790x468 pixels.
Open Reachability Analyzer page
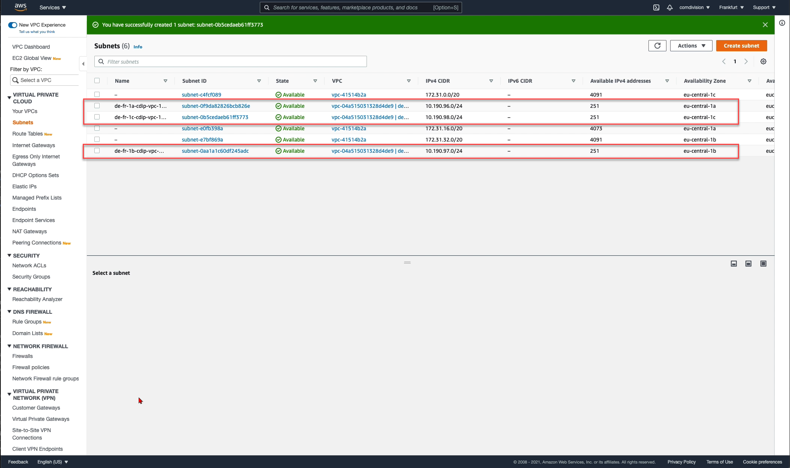(x=37, y=299)
